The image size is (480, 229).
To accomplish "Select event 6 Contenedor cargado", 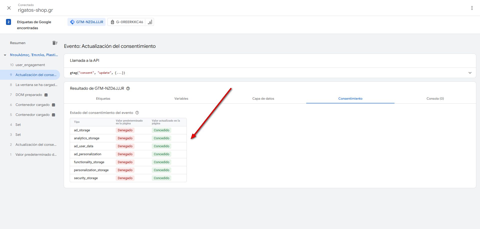I will (30, 105).
